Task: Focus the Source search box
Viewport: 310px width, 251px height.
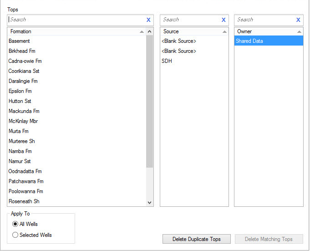Action: [190, 20]
